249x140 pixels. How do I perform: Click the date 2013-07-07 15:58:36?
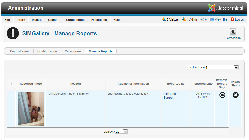tap(203, 95)
